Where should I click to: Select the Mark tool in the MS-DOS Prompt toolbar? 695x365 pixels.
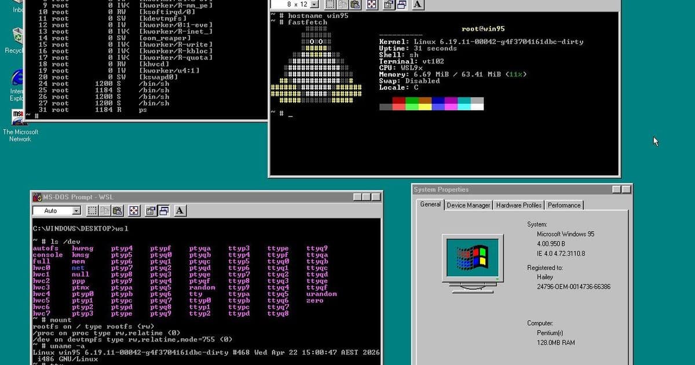coord(93,211)
